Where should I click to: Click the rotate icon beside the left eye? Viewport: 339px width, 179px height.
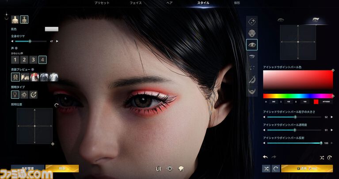(57, 105)
